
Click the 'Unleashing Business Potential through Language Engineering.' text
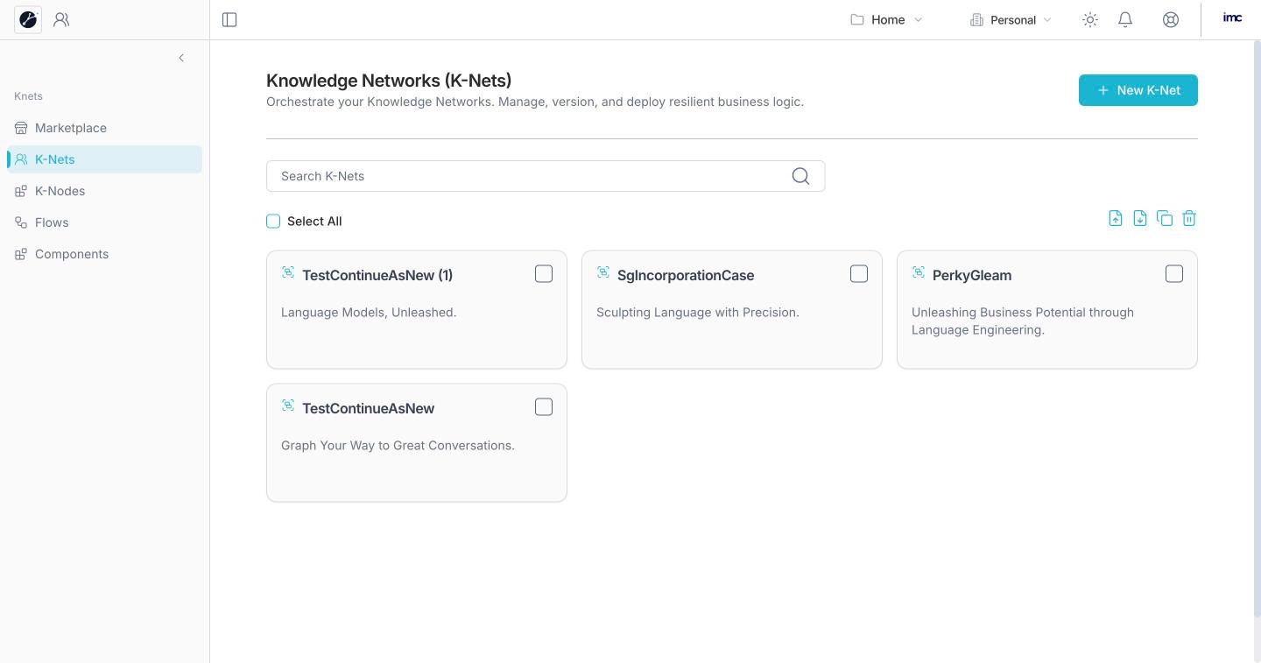click(1023, 321)
